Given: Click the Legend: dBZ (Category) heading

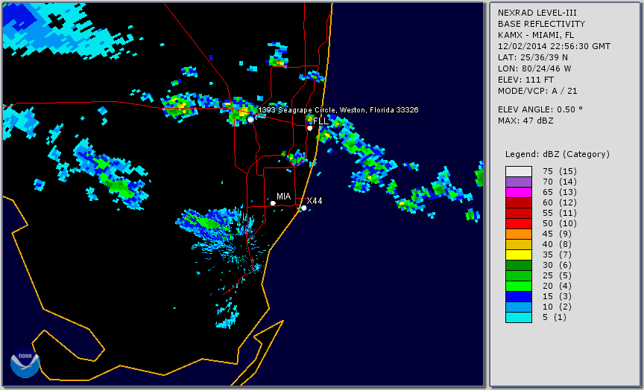Looking at the screenshot, I should [x=558, y=154].
